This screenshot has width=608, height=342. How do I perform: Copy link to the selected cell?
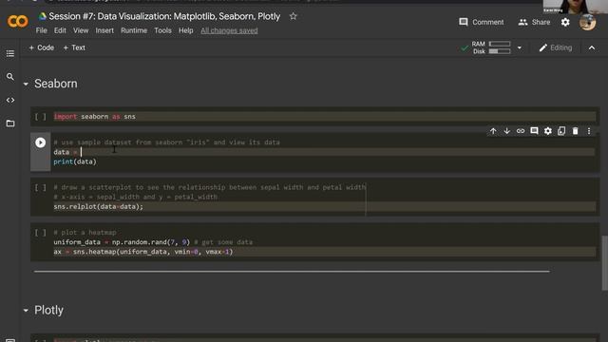521,131
